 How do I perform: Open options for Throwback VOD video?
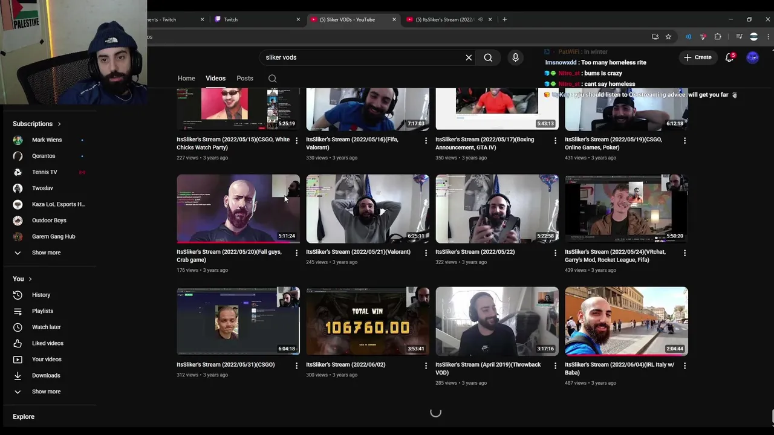coord(555,366)
